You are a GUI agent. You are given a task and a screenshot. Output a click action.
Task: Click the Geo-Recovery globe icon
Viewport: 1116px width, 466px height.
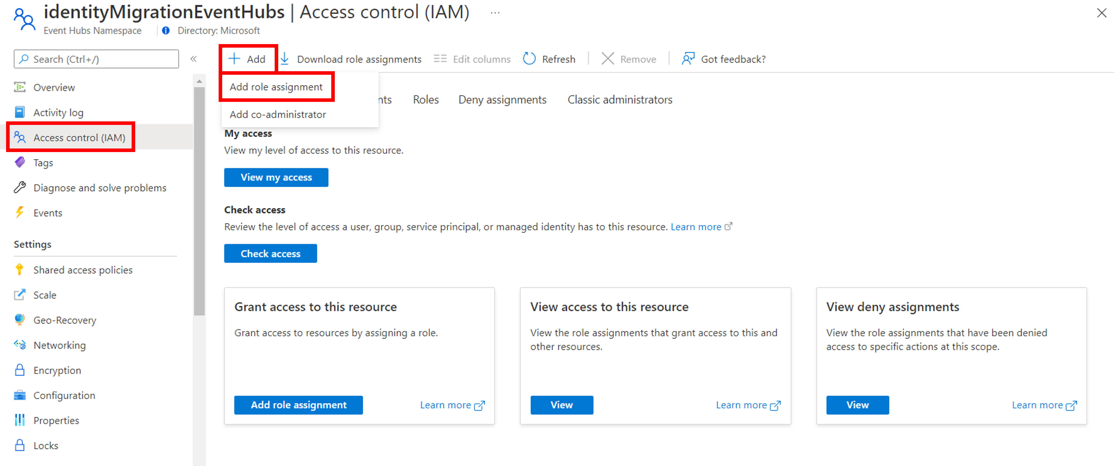pyautogui.click(x=20, y=320)
